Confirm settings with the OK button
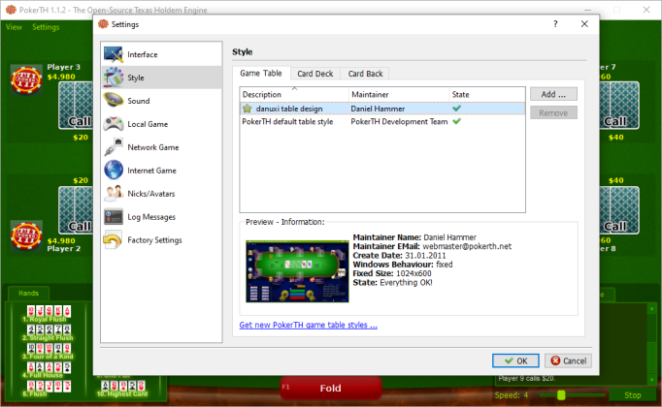This screenshot has height=407, width=662. point(515,361)
